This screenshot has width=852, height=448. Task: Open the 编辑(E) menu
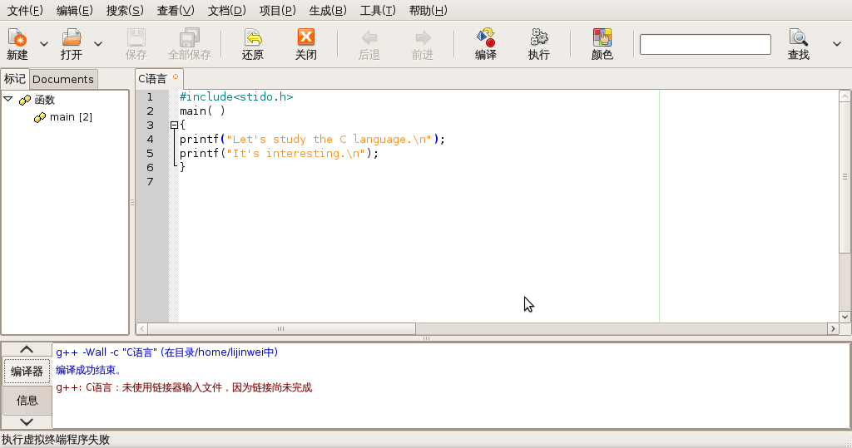click(x=74, y=10)
